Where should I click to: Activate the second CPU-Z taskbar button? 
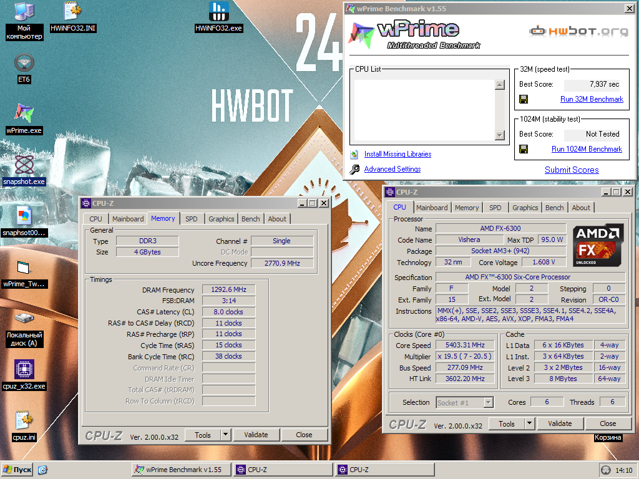385,470
